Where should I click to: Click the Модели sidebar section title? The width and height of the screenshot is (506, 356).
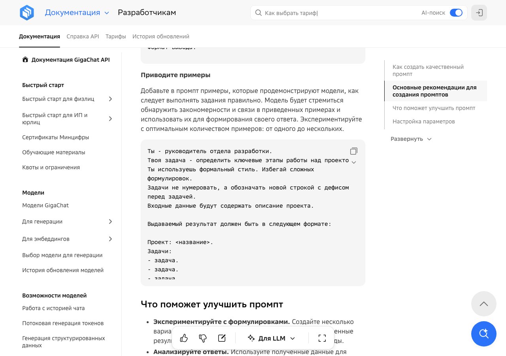pos(33,193)
